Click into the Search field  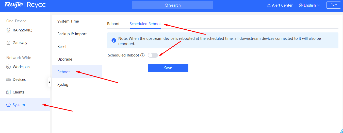pyautogui.click(x=173, y=5)
